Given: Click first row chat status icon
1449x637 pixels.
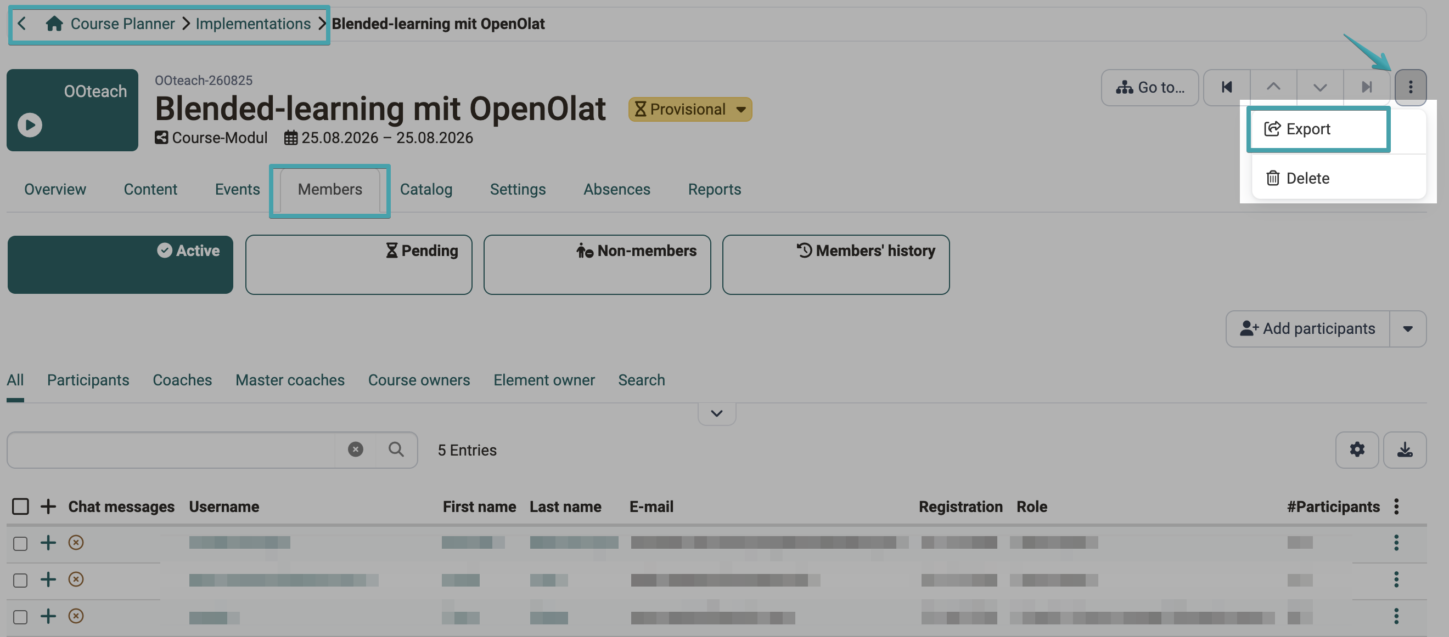Looking at the screenshot, I should (76, 543).
